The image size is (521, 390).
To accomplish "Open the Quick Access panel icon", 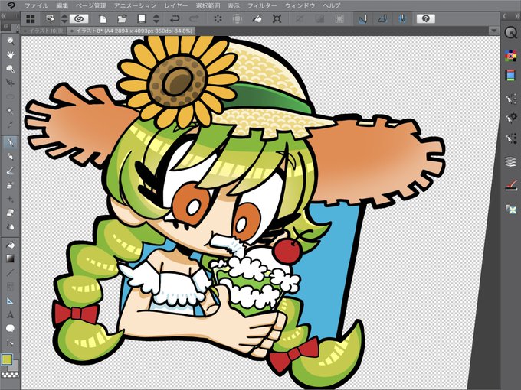I will coord(511,32).
